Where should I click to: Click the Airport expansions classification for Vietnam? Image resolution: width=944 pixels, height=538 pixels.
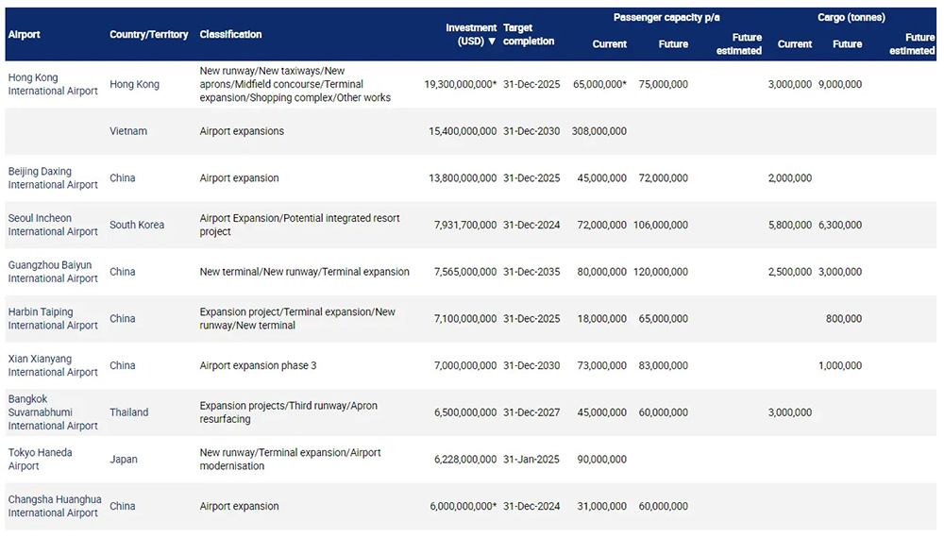(242, 131)
